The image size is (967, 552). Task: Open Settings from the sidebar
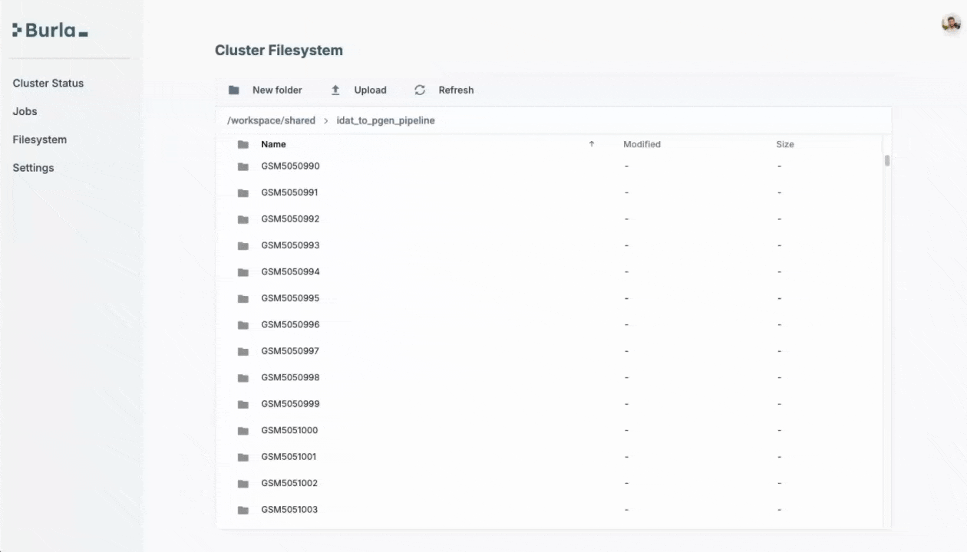pyautogui.click(x=33, y=168)
